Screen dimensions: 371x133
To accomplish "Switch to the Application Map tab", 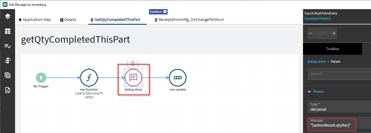I will pos(35,20).
